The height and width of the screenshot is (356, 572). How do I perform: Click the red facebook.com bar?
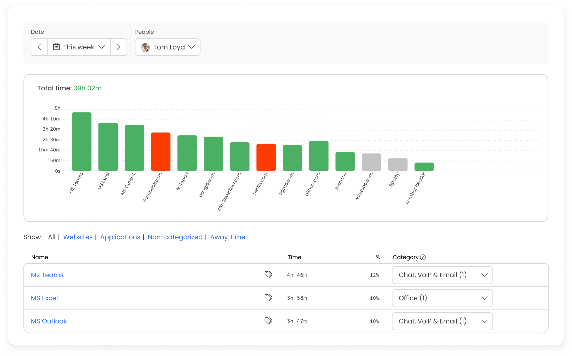pos(161,152)
